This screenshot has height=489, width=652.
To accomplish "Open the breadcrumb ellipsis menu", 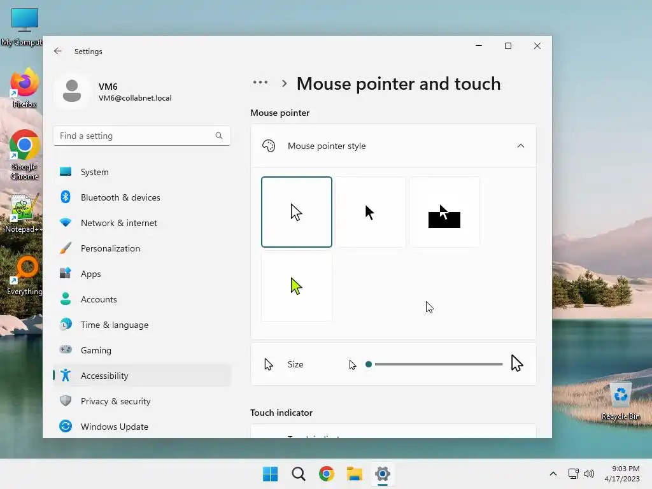I will tap(260, 82).
